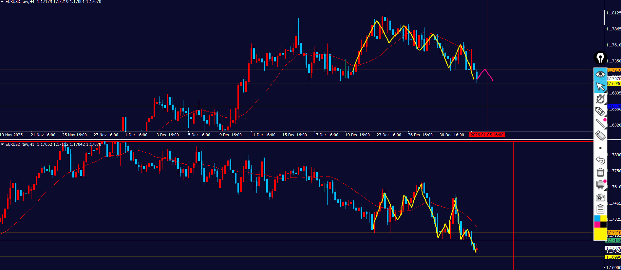Delete drawings with the trash can icon

pos(600,172)
